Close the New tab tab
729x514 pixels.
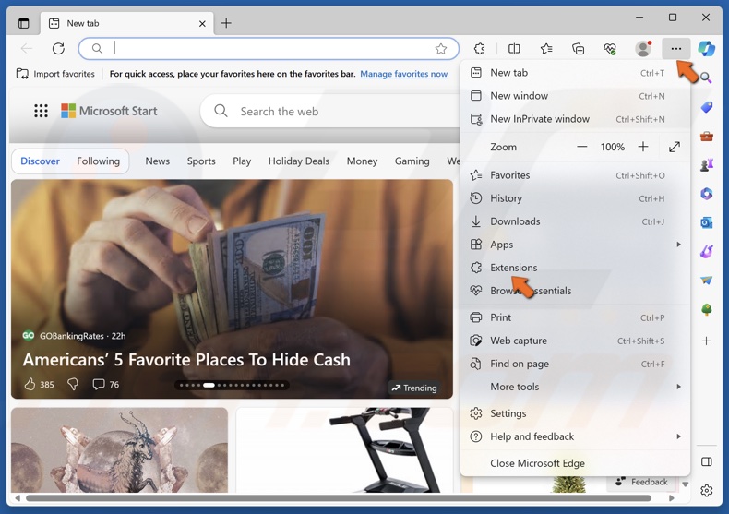coord(202,24)
